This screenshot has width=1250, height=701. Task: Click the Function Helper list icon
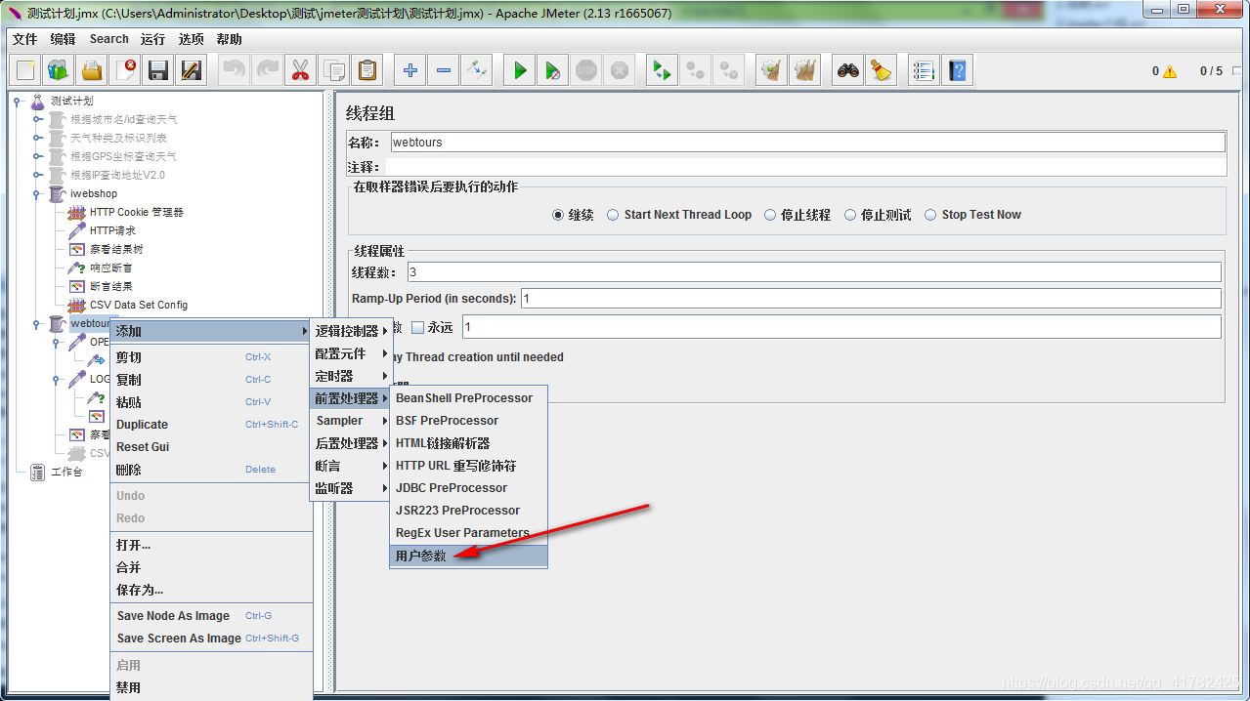click(924, 70)
